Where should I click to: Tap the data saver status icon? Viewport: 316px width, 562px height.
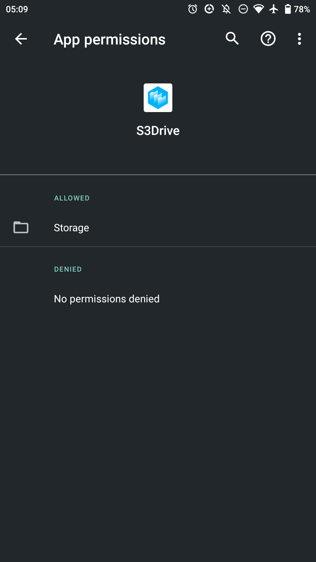point(209,9)
